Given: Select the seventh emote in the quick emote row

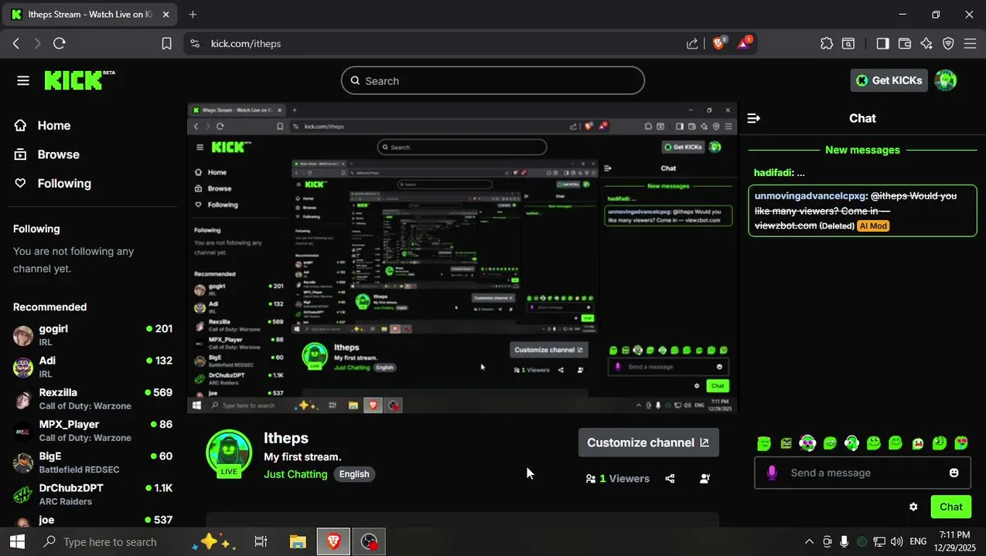Looking at the screenshot, I should click(x=896, y=443).
